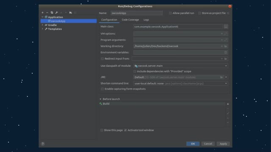Browse file for Redirect input from

(x=226, y=59)
